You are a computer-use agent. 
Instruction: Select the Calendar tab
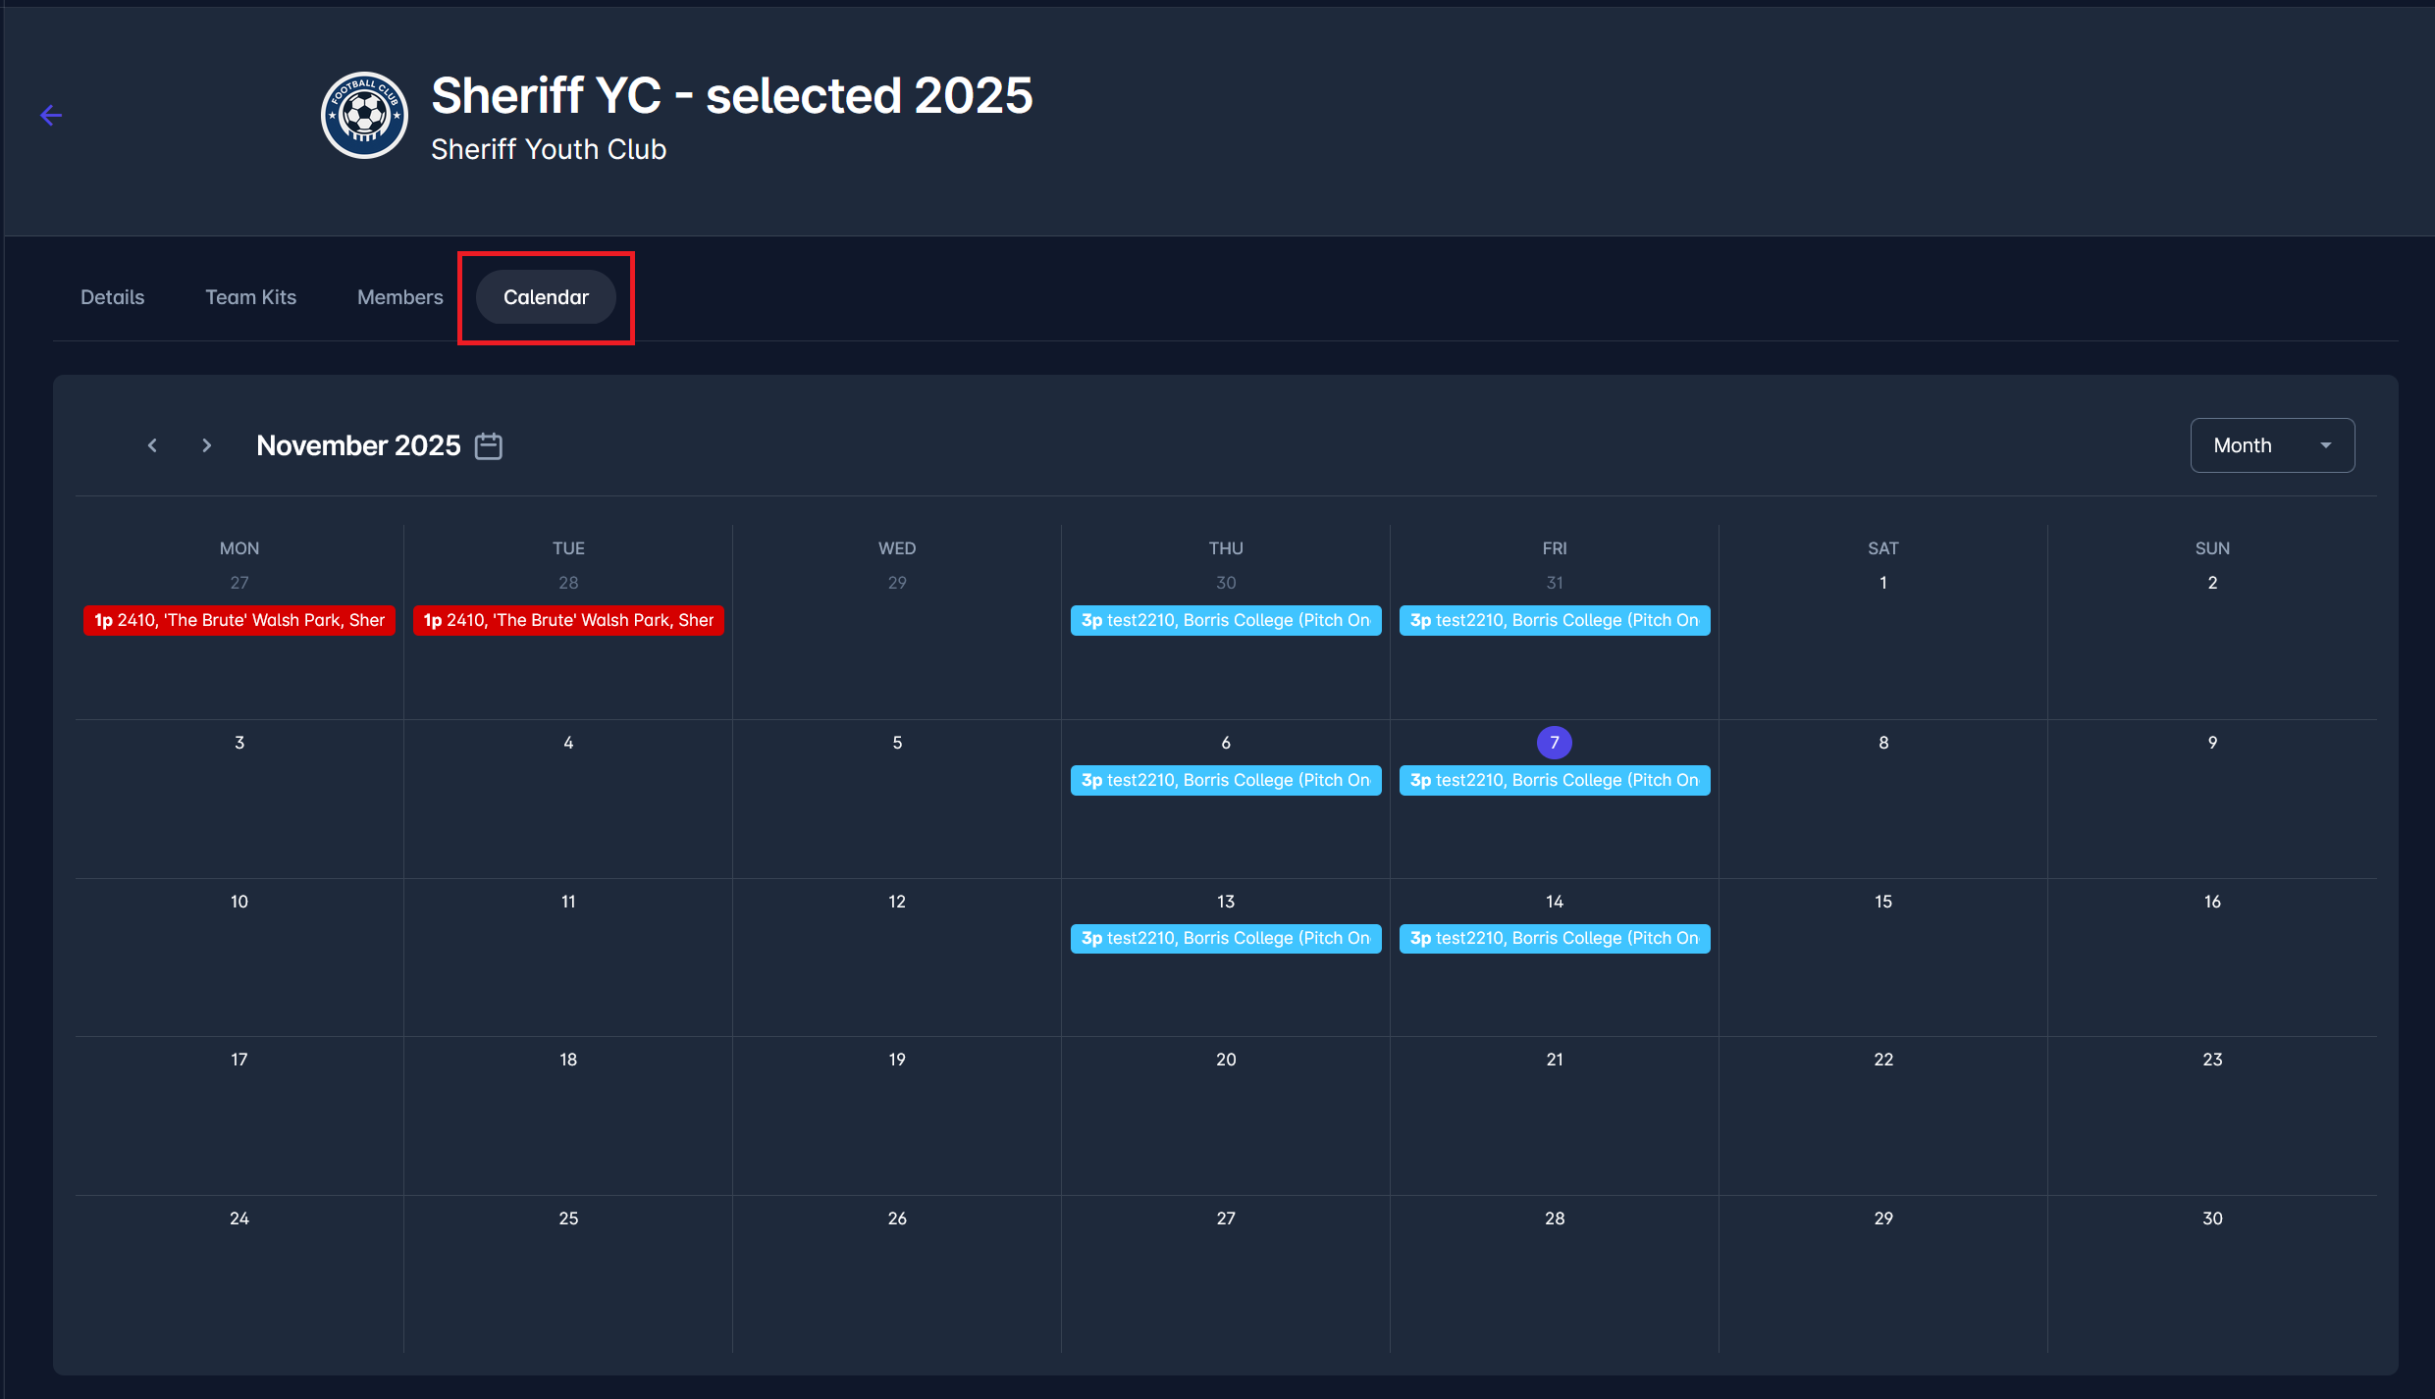pyautogui.click(x=546, y=296)
